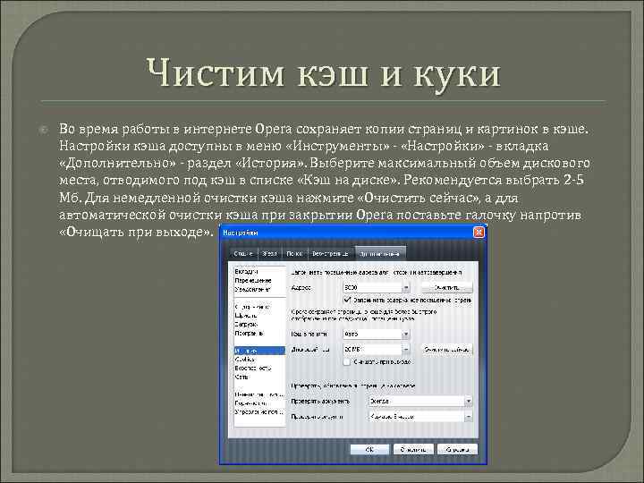This screenshot has height=483, width=644.
Task: Select Содержимое in the left list
Action: coord(252,307)
